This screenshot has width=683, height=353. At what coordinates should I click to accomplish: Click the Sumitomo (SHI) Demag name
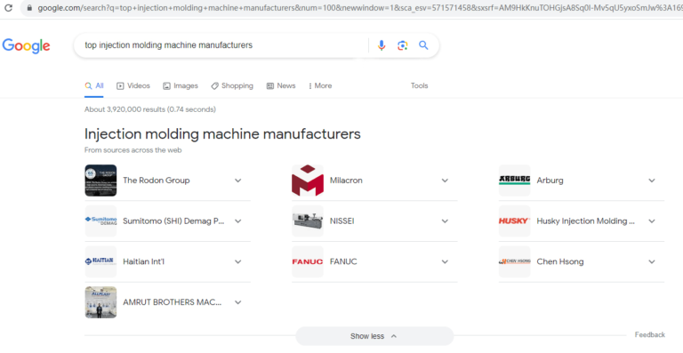[173, 221]
